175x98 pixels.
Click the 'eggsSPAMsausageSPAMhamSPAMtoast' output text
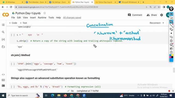pos(37,70)
